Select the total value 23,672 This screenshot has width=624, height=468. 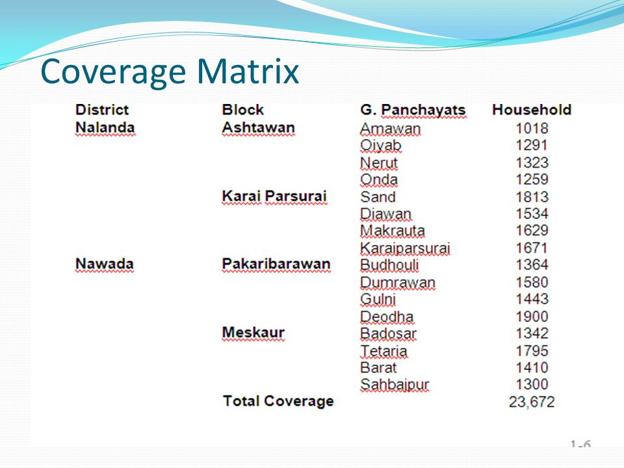[532, 402]
